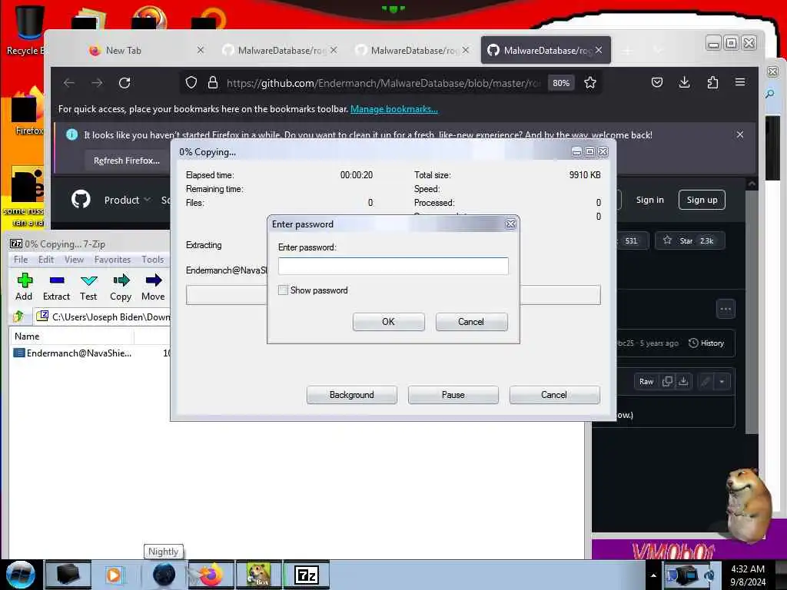Click the Copy icon in 7-Zip toolbar

pyautogui.click(x=121, y=287)
